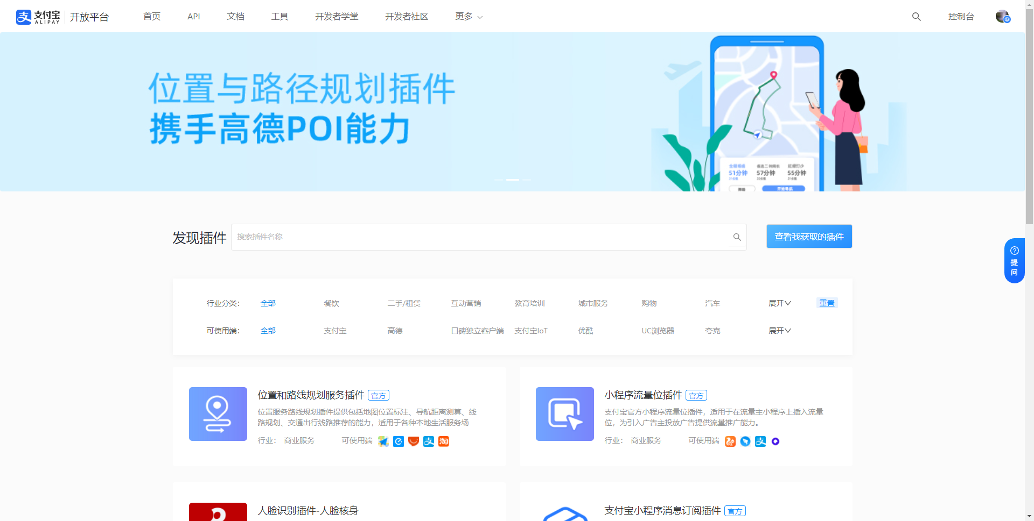Select 全部 in the 可使用端 filter
Image resolution: width=1034 pixels, height=521 pixels.
[x=268, y=331]
